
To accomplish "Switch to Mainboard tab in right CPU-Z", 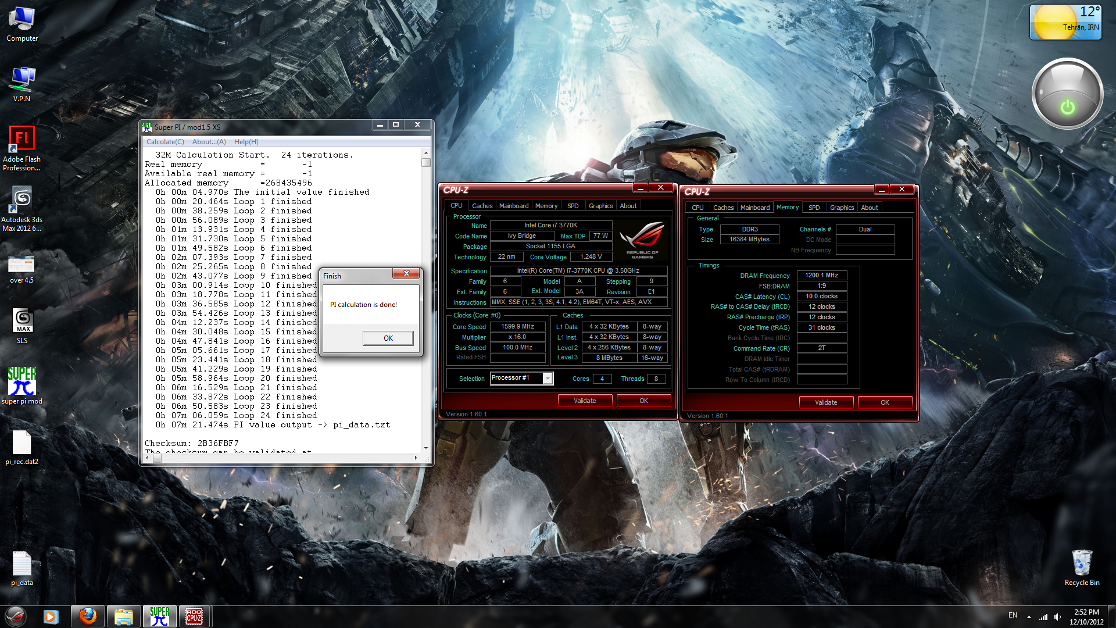I will tap(755, 208).
